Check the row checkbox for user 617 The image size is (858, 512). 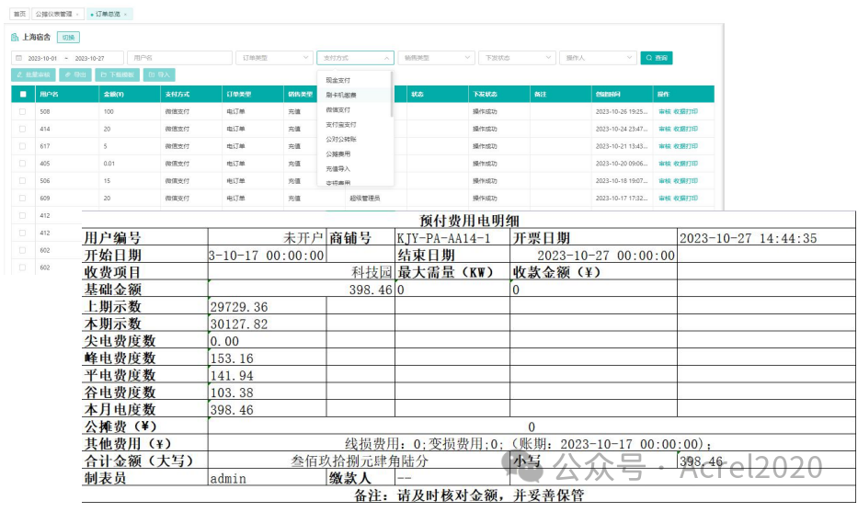22,146
